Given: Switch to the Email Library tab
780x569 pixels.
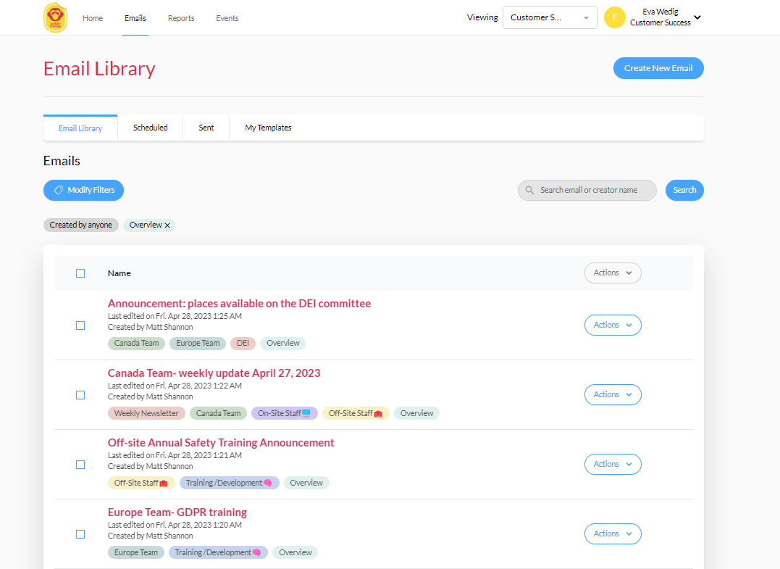Looking at the screenshot, I should 80,128.
